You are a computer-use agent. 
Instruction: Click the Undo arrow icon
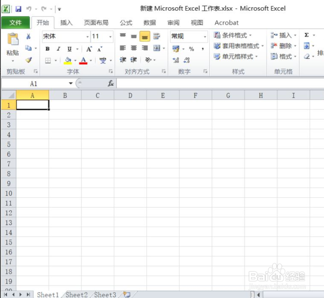(x=29, y=9)
